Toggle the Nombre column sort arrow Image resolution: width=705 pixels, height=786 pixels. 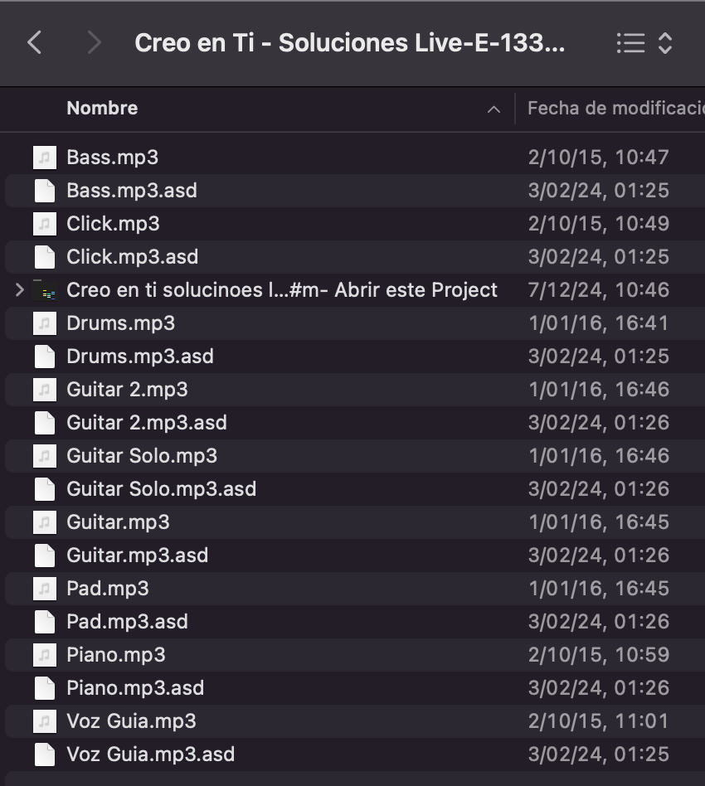pyautogui.click(x=494, y=109)
